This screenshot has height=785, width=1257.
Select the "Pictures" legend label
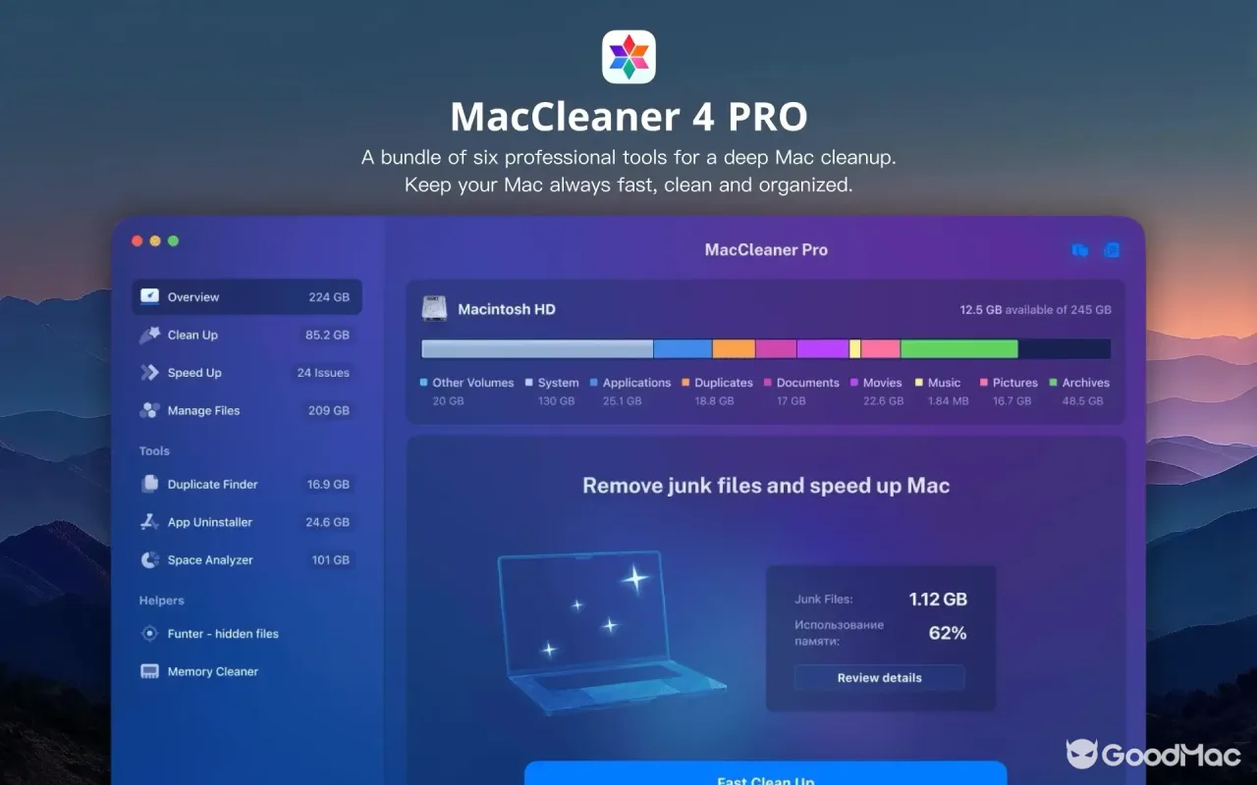click(1015, 383)
